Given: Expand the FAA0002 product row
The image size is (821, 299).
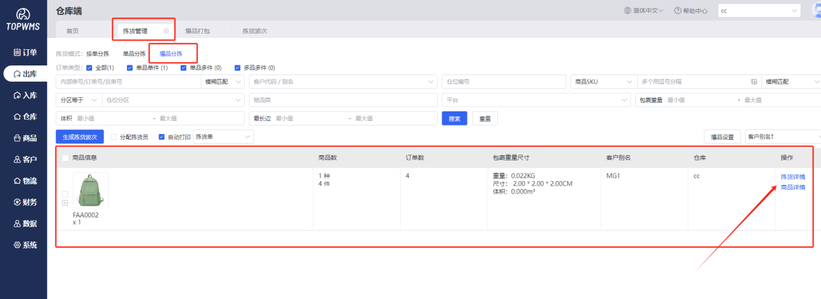Looking at the screenshot, I should [65, 203].
